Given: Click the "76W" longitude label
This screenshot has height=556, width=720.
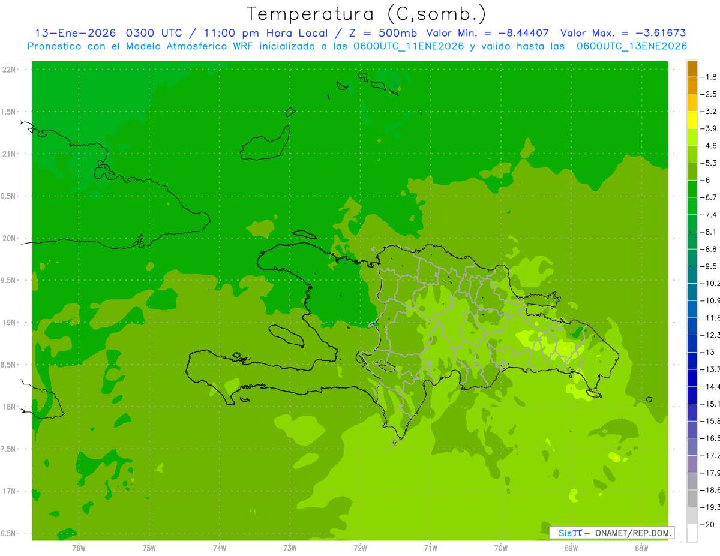Looking at the screenshot, I should tap(79, 548).
